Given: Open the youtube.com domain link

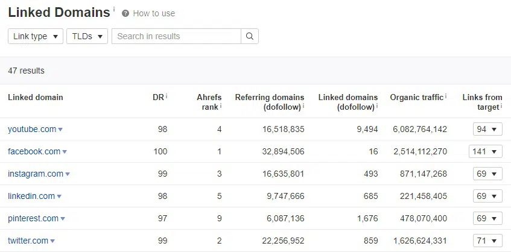Looking at the screenshot, I should (x=32, y=129).
